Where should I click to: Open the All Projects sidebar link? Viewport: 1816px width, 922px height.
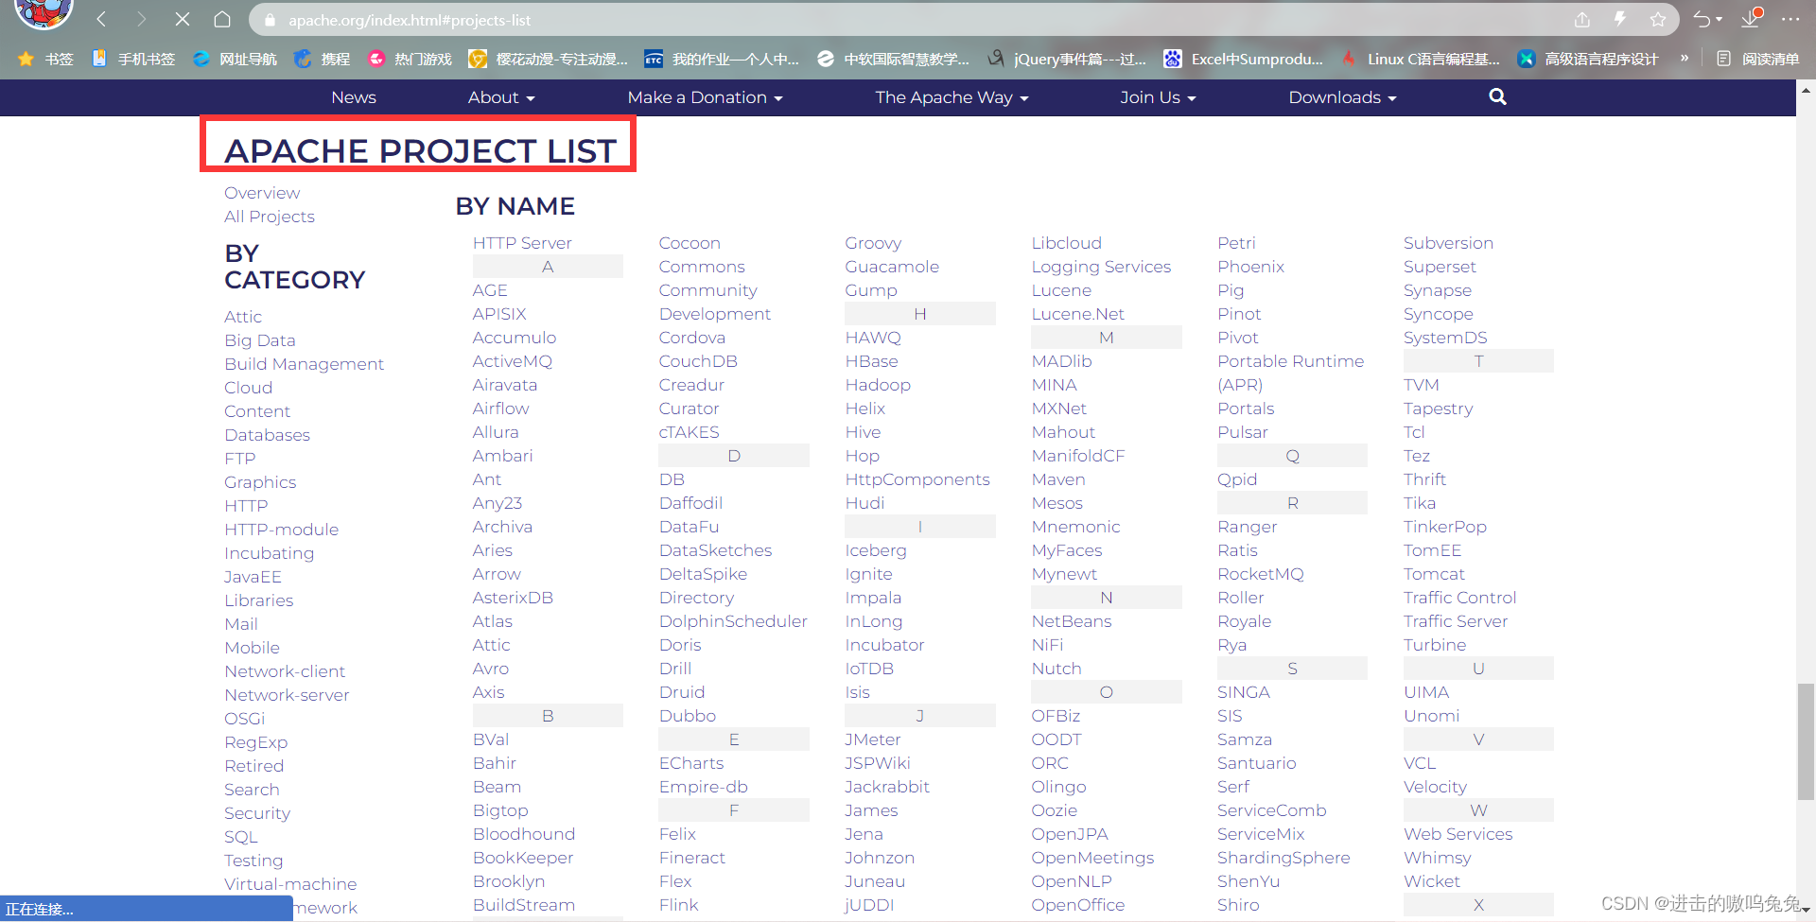270,217
